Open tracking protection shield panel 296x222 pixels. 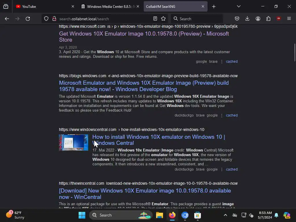pyautogui.click(x=46, y=19)
